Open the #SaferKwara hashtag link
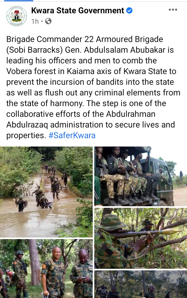 [72, 136]
